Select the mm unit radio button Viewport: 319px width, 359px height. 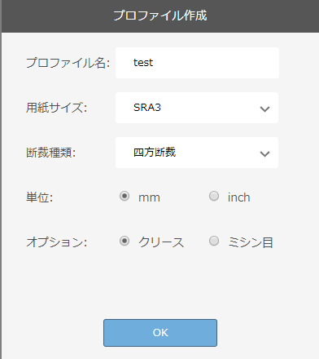(125, 196)
